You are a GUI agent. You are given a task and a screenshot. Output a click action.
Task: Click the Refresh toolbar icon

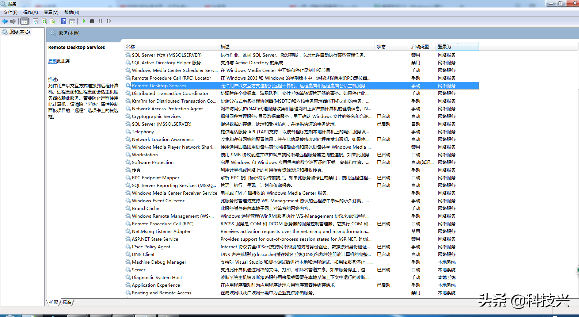(x=44, y=21)
